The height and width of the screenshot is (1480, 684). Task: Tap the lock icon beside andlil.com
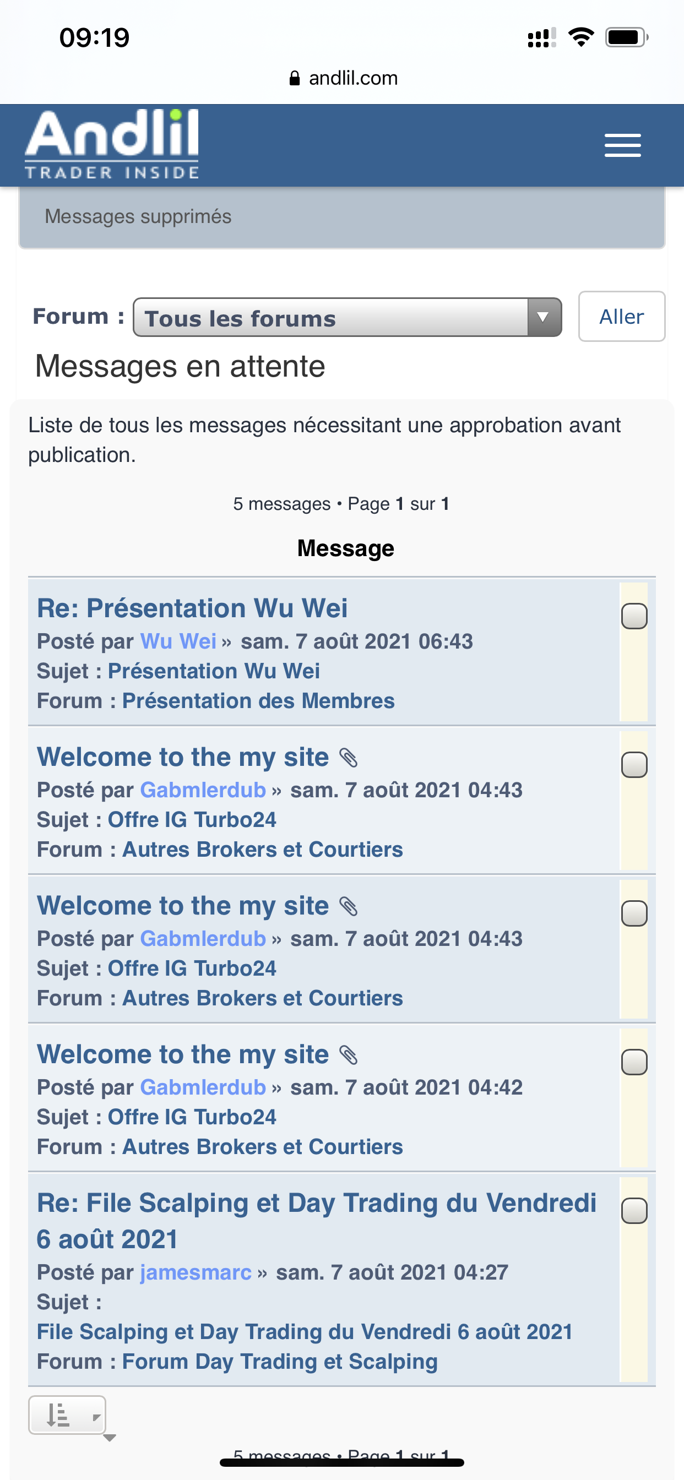pyautogui.click(x=294, y=78)
